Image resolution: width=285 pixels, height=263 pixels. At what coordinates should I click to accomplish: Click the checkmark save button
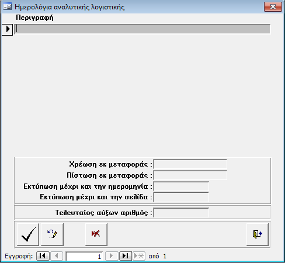28,234
